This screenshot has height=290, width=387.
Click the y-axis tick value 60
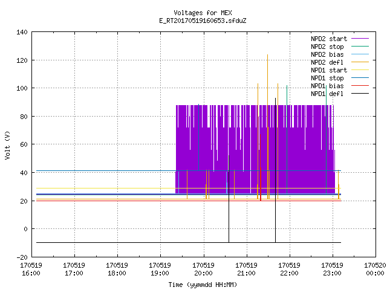pyautogui.click(x=24, y=144)
